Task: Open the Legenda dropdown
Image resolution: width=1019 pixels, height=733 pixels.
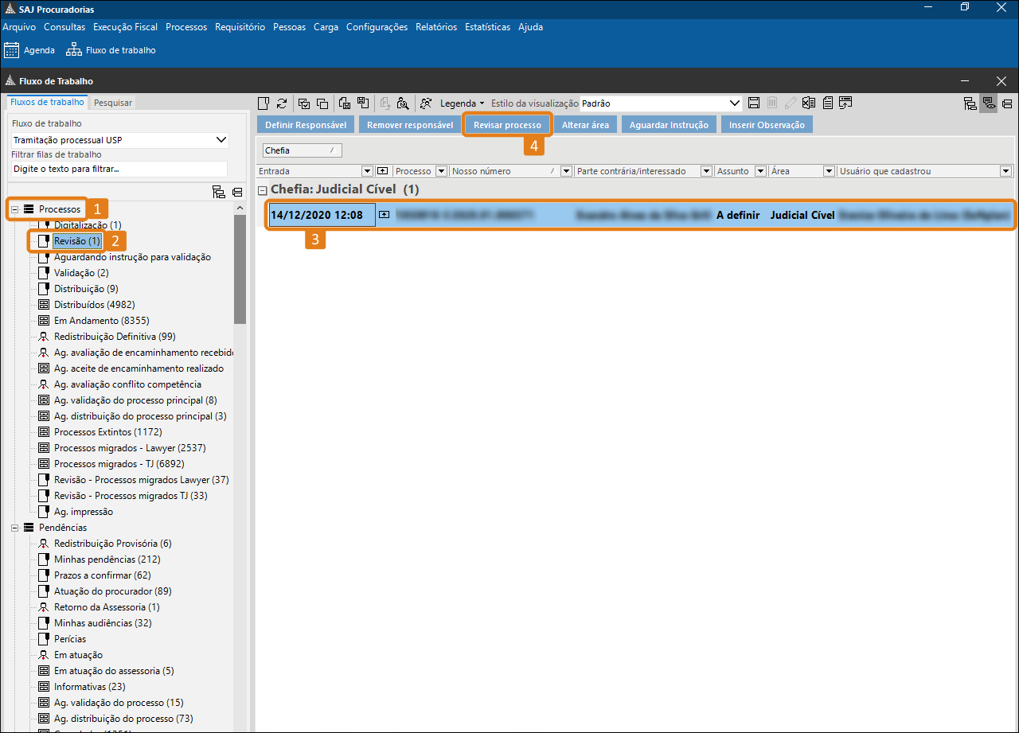Action: tap(462, 103)
